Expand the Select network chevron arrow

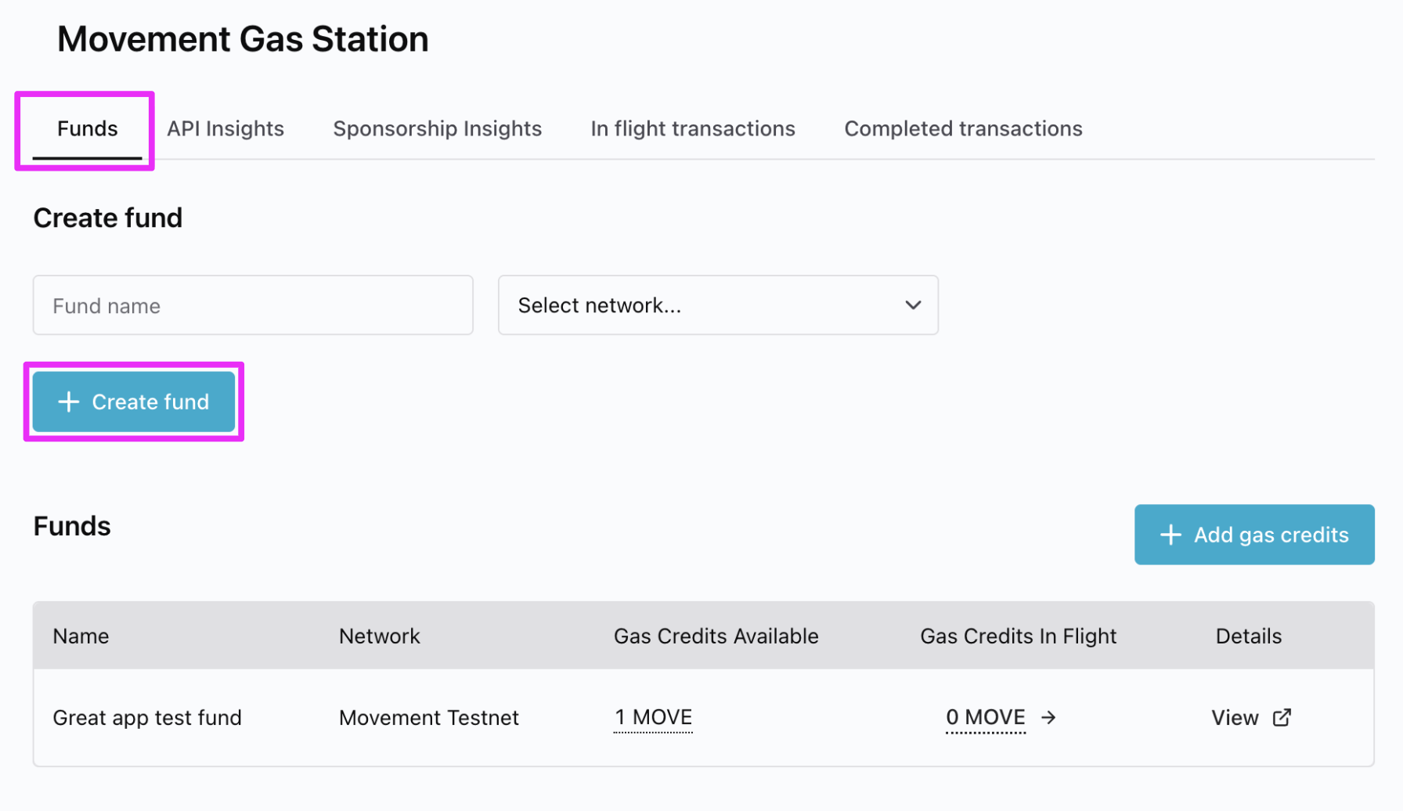point(913,305)
